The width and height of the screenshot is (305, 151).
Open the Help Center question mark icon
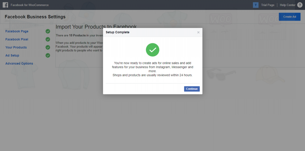pyautogui.click(x=300, y=5)
